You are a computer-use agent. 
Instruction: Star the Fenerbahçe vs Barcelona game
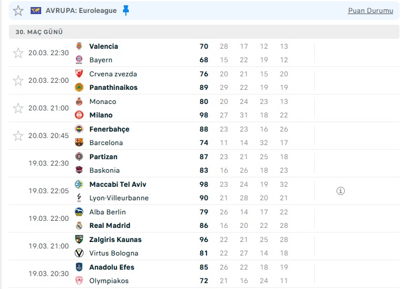click(x=18, y=136)
